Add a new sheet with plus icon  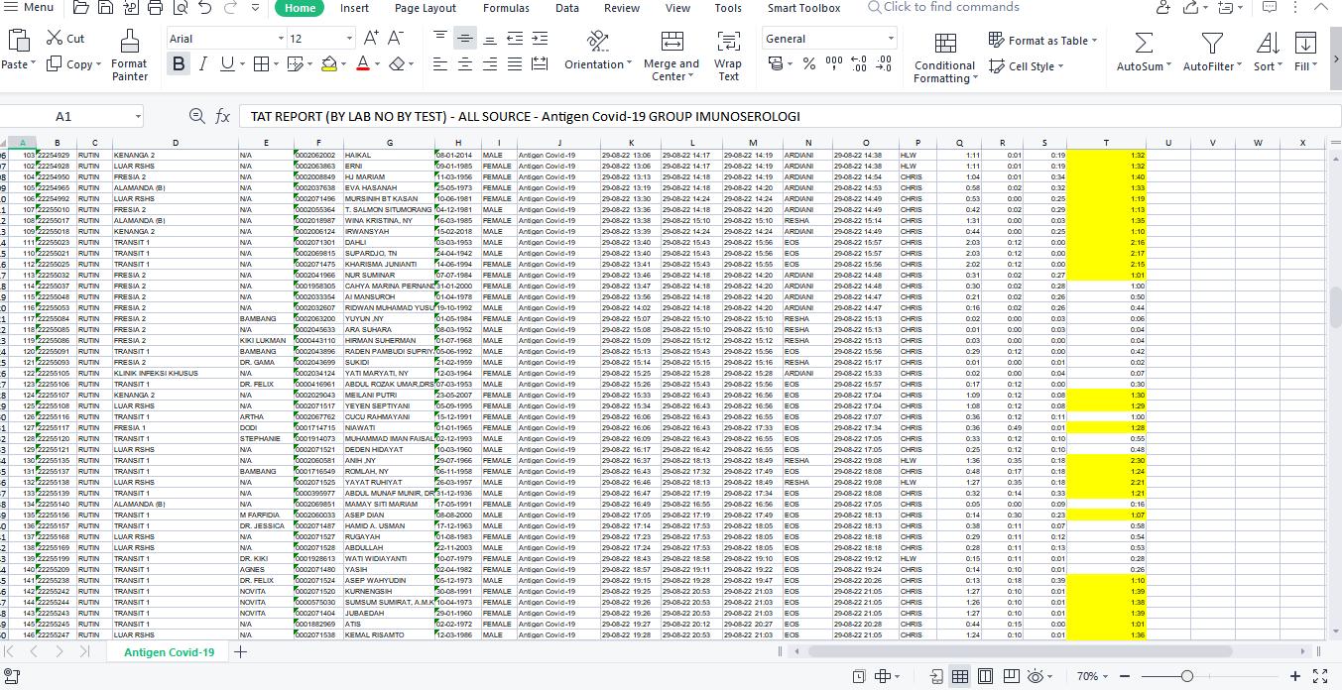coord(240,651)
